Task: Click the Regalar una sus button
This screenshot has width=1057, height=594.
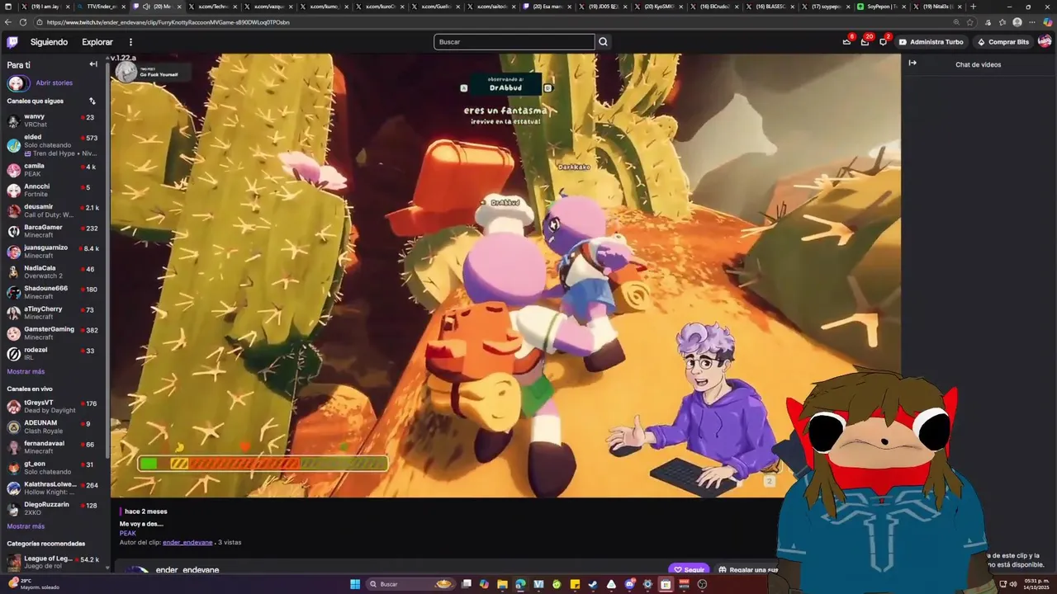Action: click(x=747, y=569)
